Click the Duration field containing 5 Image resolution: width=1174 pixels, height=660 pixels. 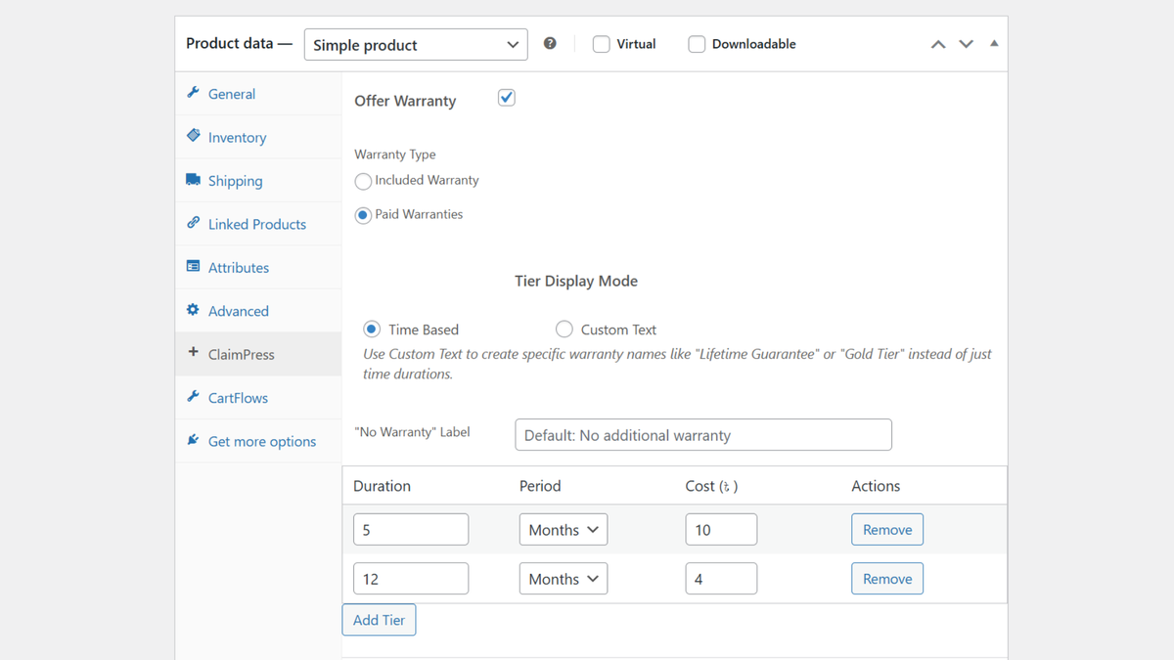411,530
